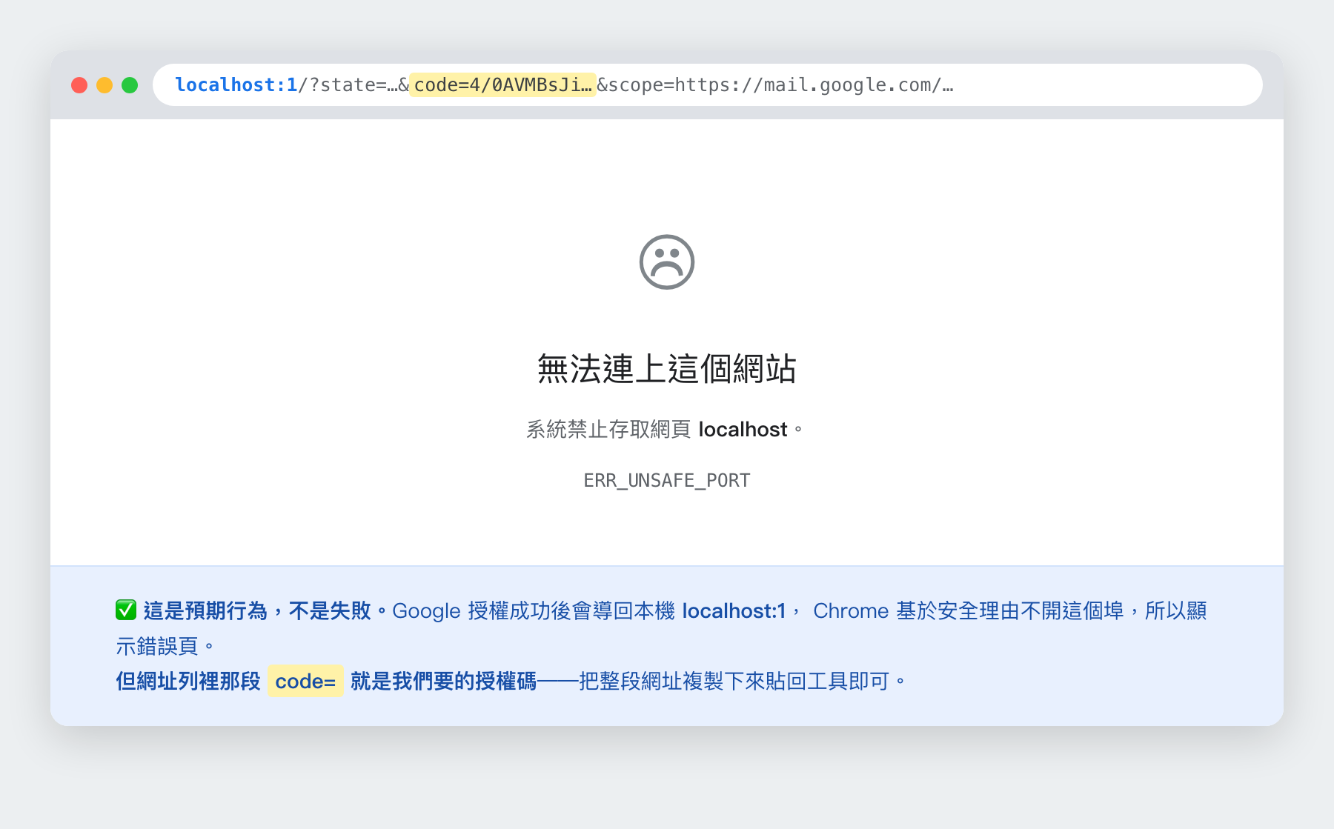Select the highlighted code=4/0AVMBsJi… segment in URL
This screenshot has width=1334, height=829.
pyautogui.click(x=502, y=85)
